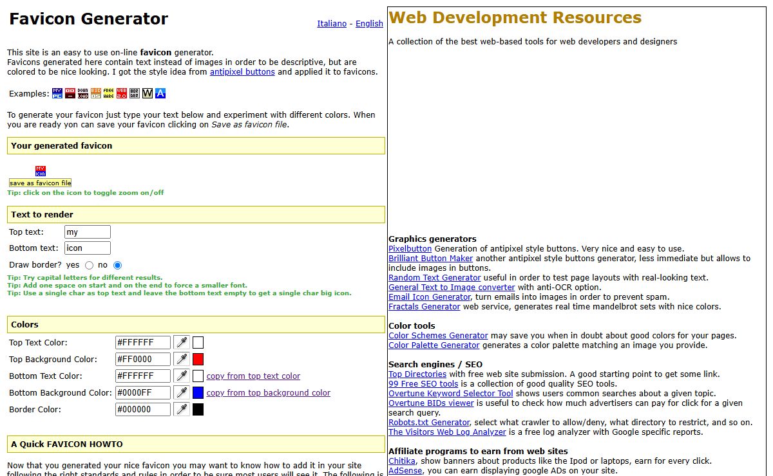This screenshot has height=476, width=773.
Task: Click the MY PC example favicon
Action: click(x=57, y=93)
